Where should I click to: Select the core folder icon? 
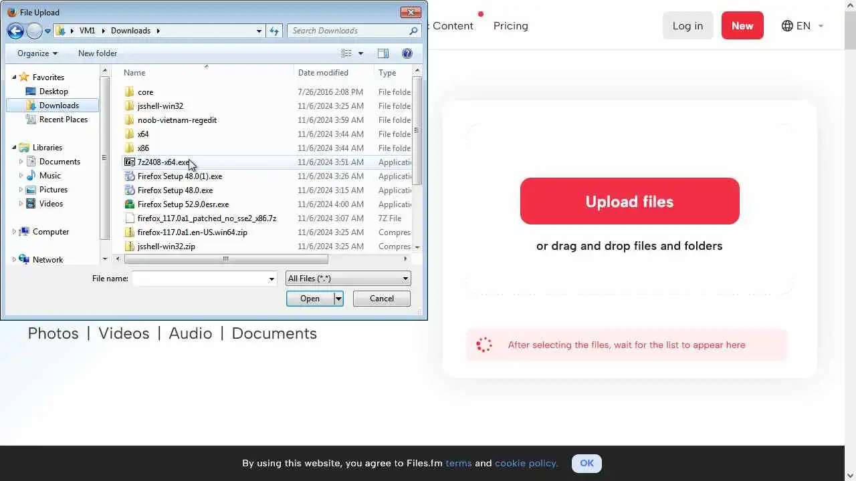tap(130, 92)
